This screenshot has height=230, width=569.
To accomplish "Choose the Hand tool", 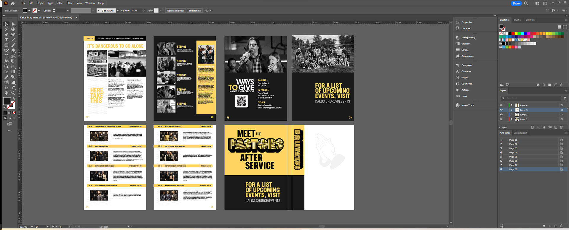I will pyautogui.click(x=6, y=93).
